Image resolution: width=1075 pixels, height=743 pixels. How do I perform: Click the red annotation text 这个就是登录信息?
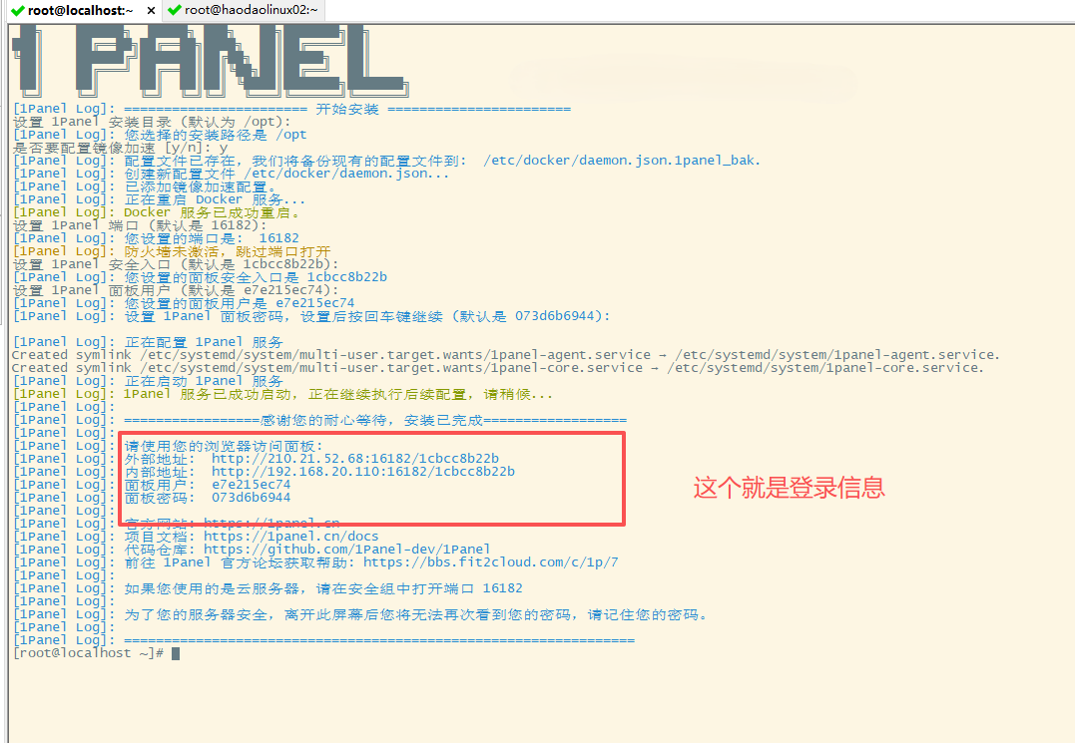(789, 488)
